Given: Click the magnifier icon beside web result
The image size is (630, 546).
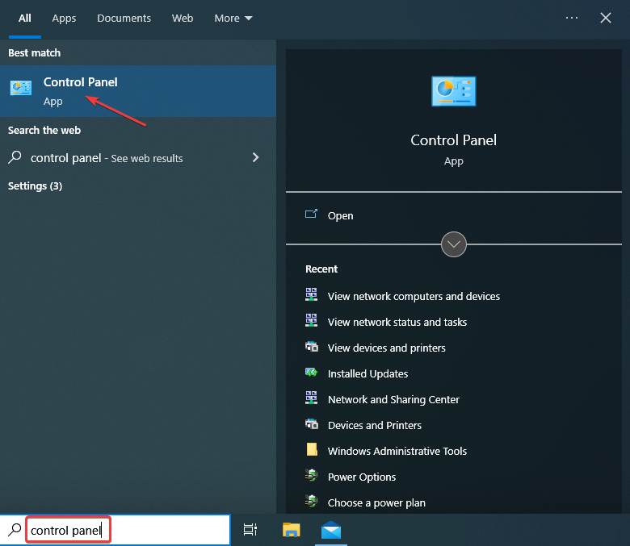Looking at the screenshot, I should pos(15,157).
